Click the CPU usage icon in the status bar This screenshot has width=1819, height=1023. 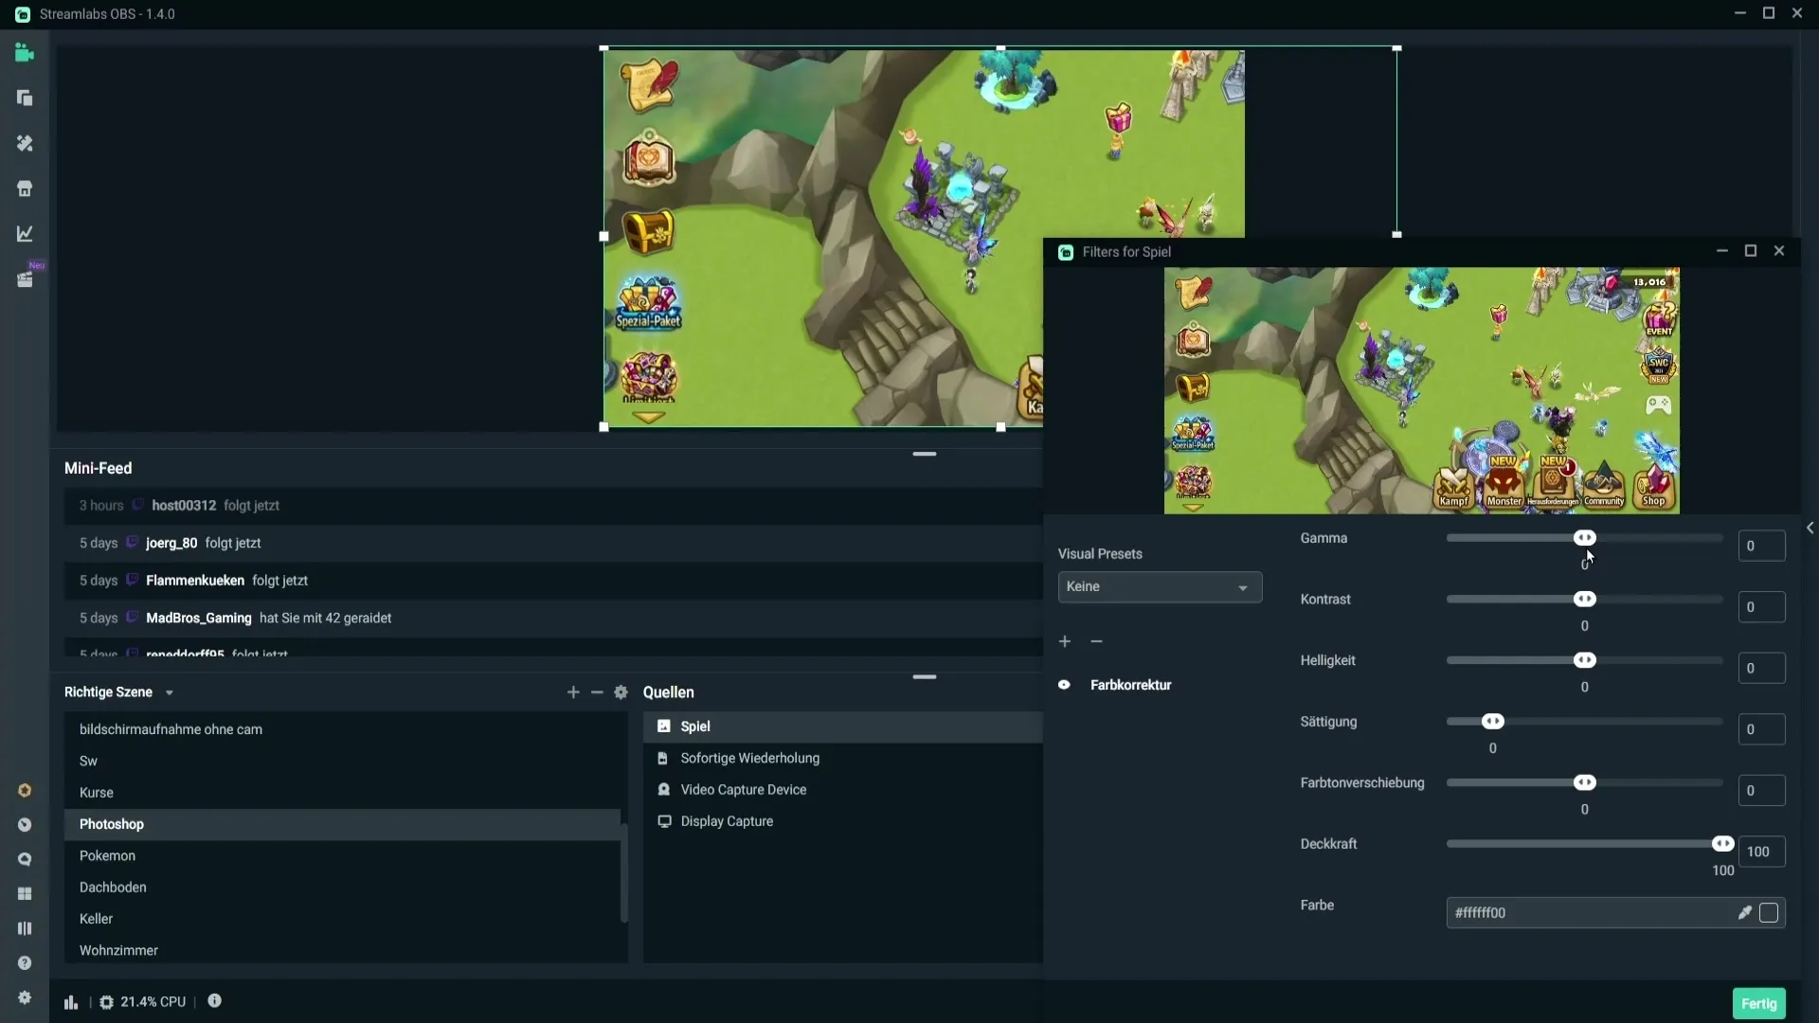point(106,1002)
